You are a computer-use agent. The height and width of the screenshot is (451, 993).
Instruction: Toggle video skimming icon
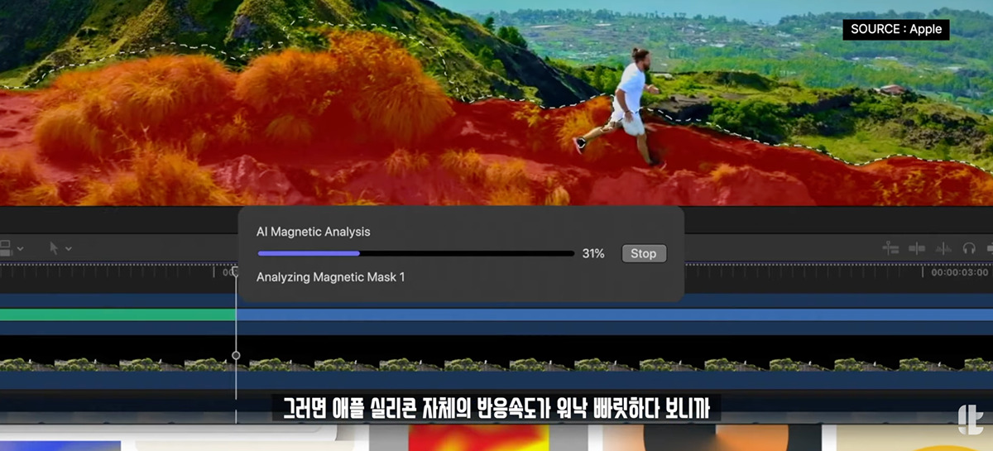coord(917,248)
